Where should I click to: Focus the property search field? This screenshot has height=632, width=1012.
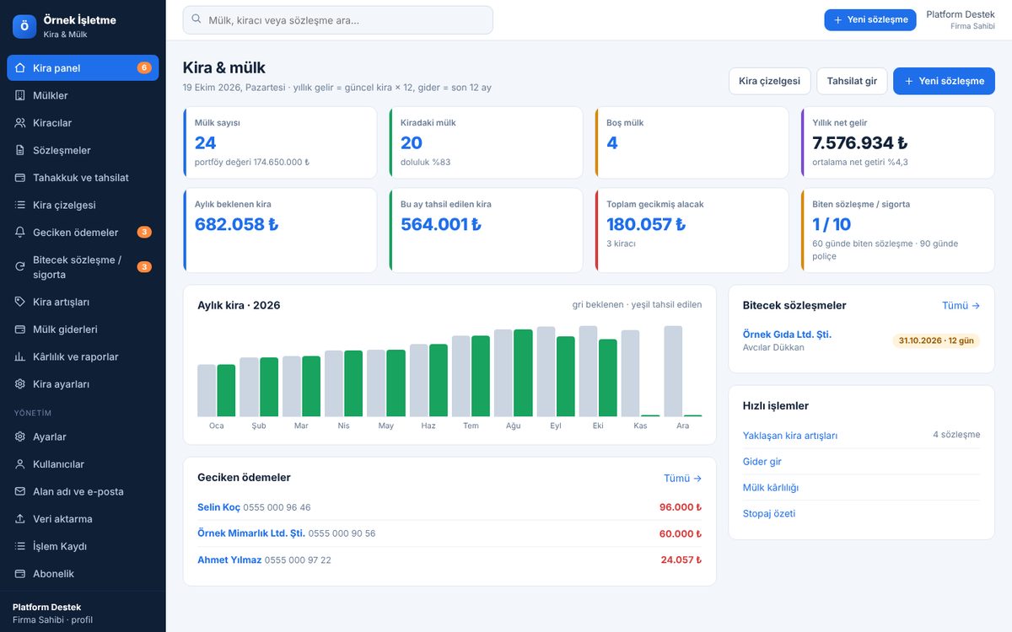pyautogui.click(x=337, y=20)
